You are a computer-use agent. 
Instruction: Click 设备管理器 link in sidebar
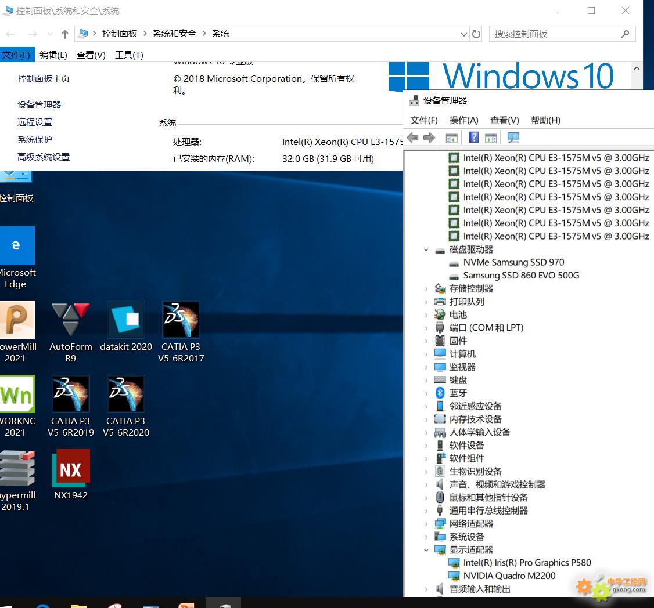point(39,105)
